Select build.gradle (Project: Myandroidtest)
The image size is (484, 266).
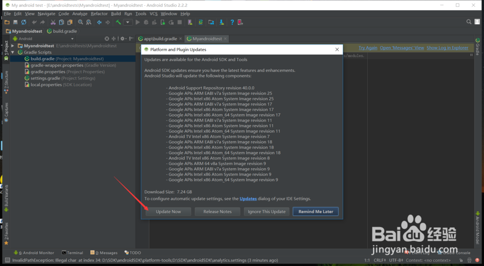point(73,59)
